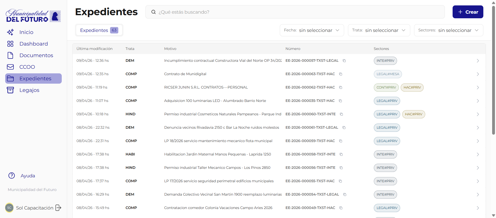Open the Sectores filter dropdown
This screenshot has width=496, height=218.
click(x=448, y=30)
